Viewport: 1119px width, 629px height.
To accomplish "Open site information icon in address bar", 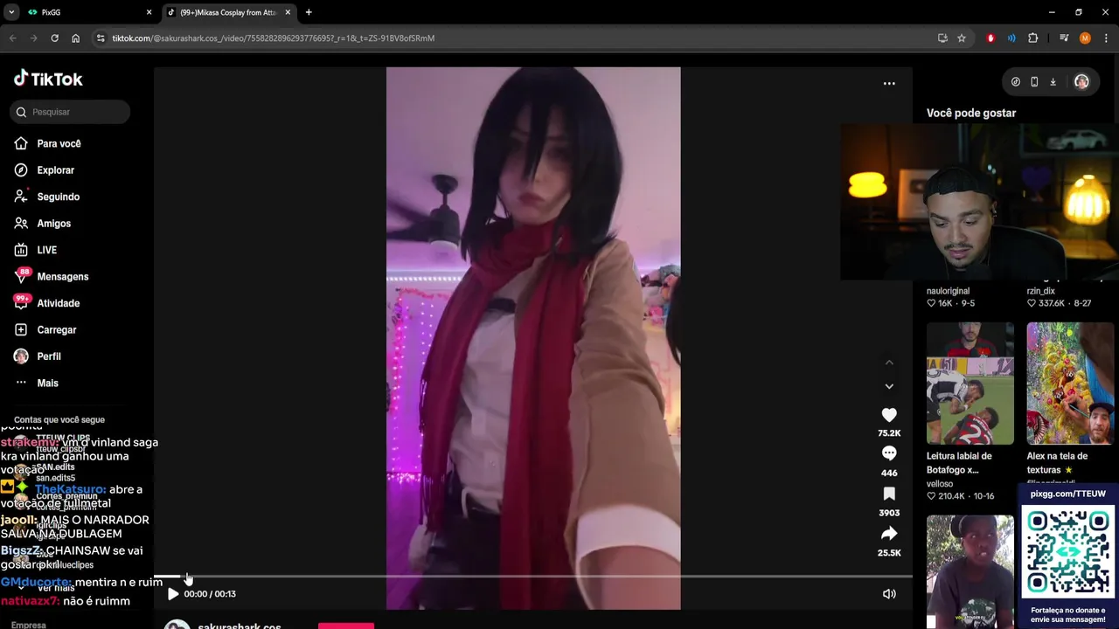I will (101, 38).
